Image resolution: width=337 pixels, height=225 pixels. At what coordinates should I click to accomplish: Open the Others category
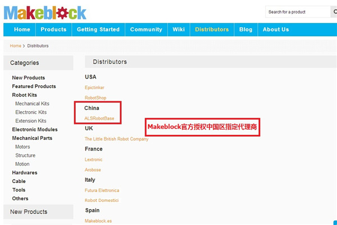tap(20, 199)
